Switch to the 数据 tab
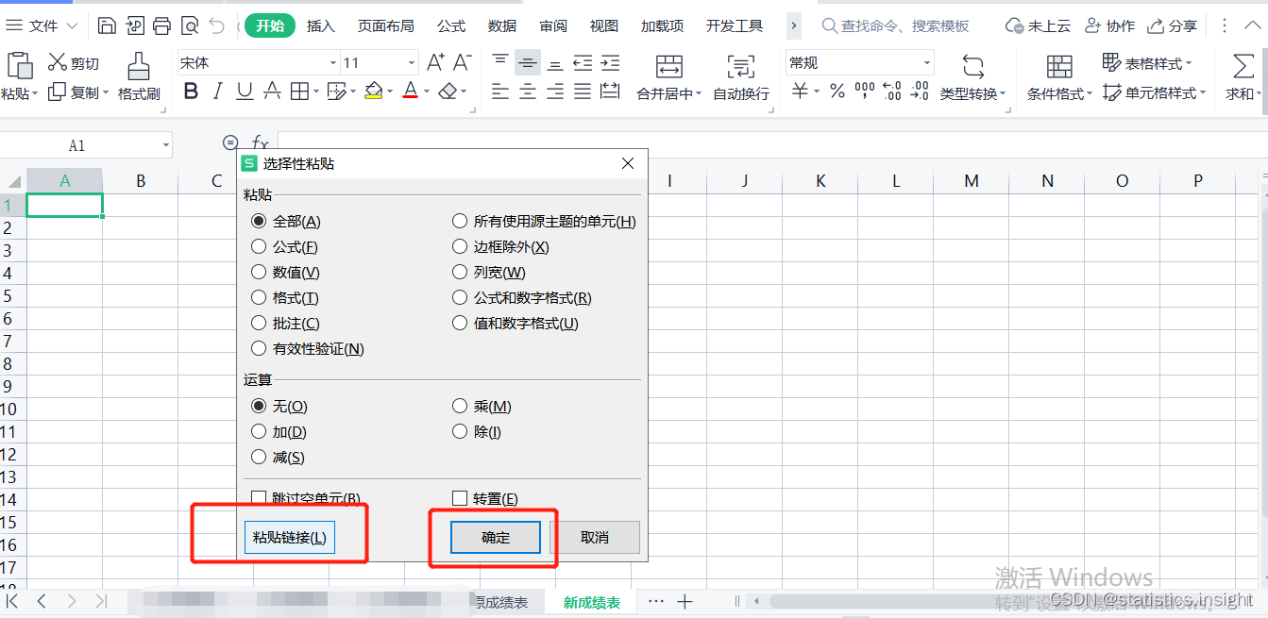The height and width of the screenshot is (618, 1268). [502, 25]
